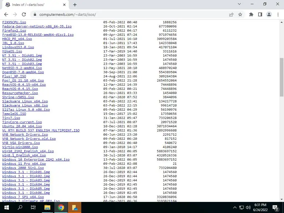Open Windows Start menu
The height and width of the screenshot is (213, 284).
pyautogui.click(x=7, y=207)
